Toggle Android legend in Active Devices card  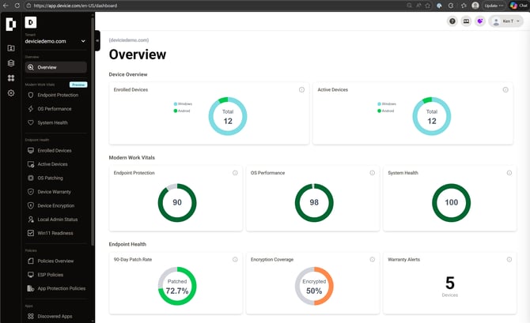(x=386, y=111)
